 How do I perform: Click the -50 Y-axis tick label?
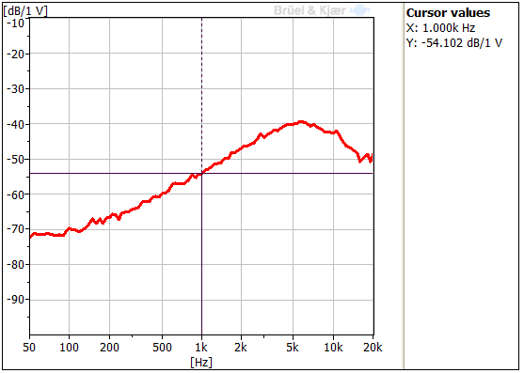click(x=15, y=160)
